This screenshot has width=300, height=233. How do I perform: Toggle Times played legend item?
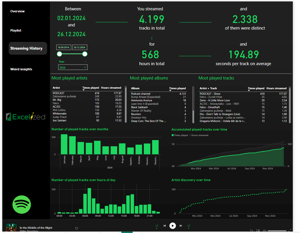pos(180,135)
